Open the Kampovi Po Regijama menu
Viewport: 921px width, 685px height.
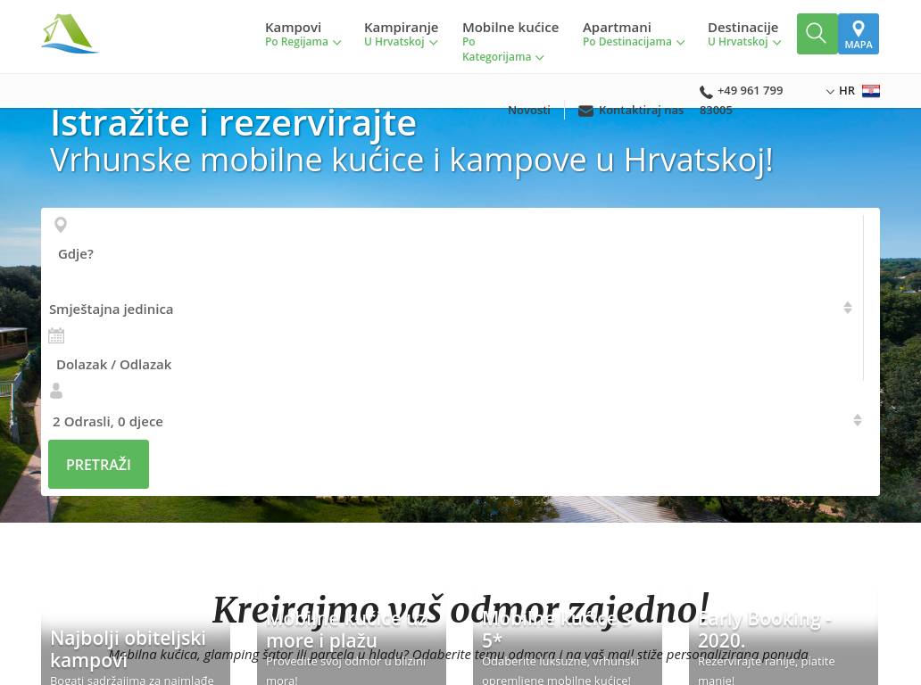303,34
